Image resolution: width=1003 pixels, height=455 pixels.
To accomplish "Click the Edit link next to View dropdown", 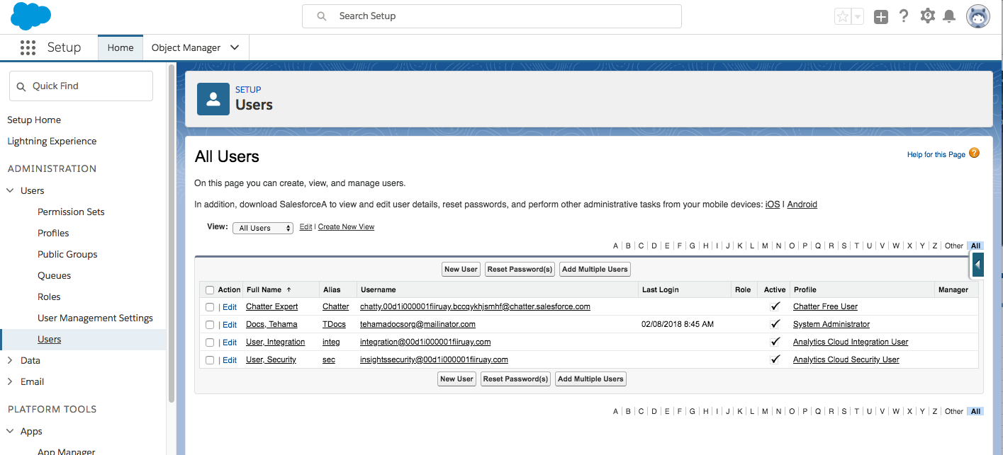I will click(306, 227).
